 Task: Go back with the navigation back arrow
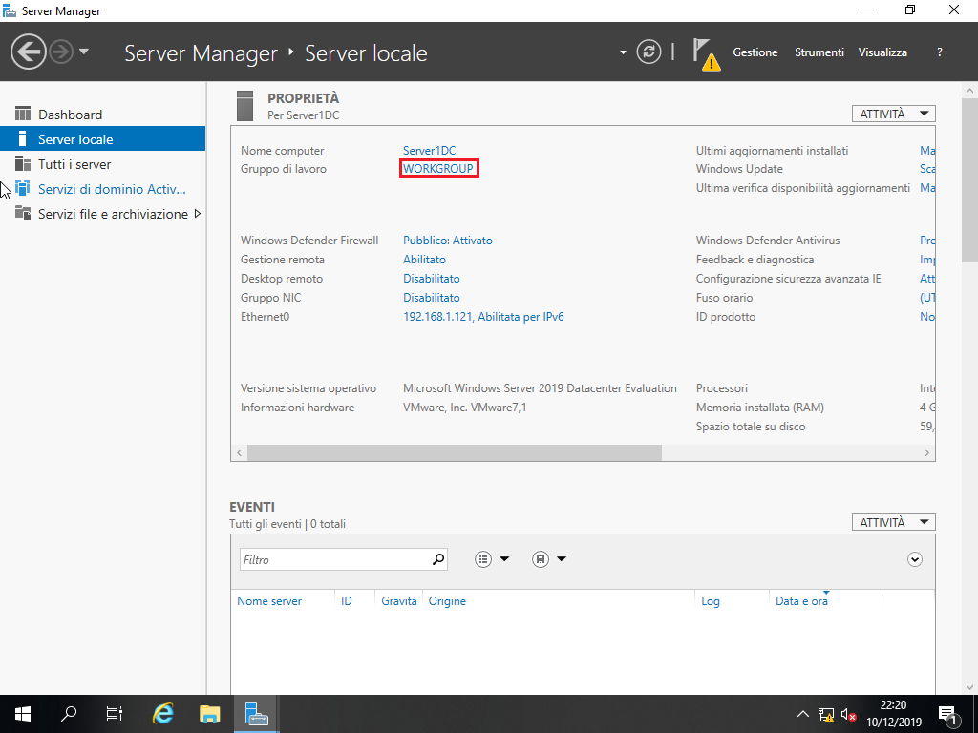coord(28,52)
